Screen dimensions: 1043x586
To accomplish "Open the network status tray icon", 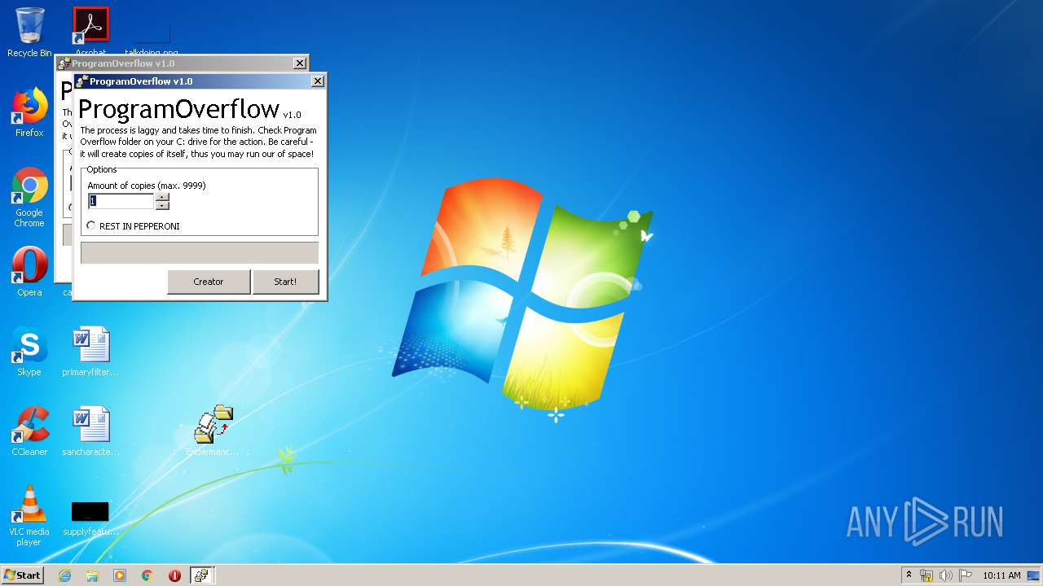I will coord(926,575).
